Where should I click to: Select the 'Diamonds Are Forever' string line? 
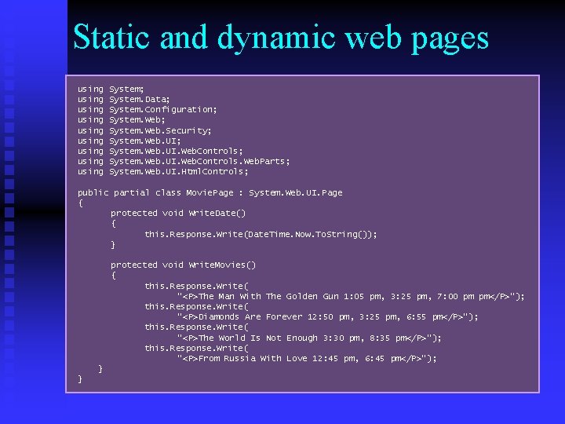tap(327, 317)
